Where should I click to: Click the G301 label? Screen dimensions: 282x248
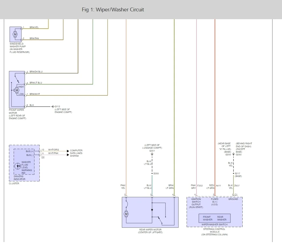pos(152,151)
